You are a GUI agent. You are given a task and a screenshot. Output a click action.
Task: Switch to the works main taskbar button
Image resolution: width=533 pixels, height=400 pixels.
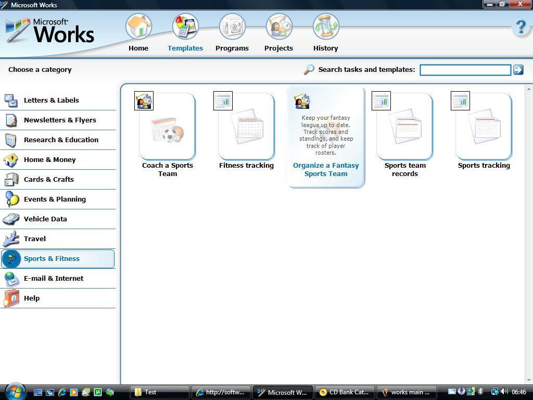click(407, 392)
